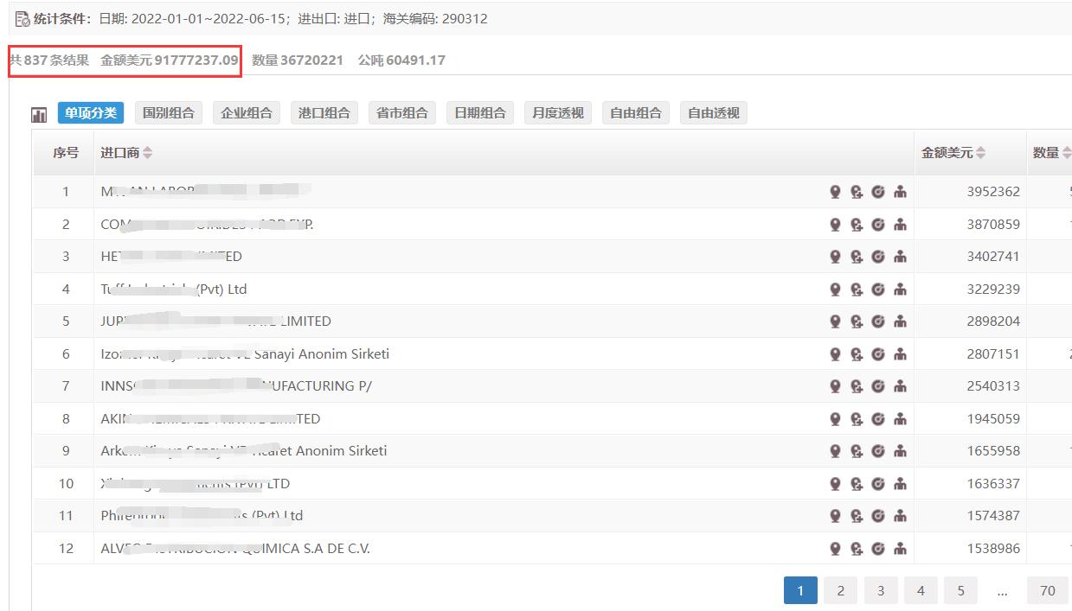This screenshot has width=1072, height=611.
Task: Go to page 2 in pagination
Action: tap(840, 591)
